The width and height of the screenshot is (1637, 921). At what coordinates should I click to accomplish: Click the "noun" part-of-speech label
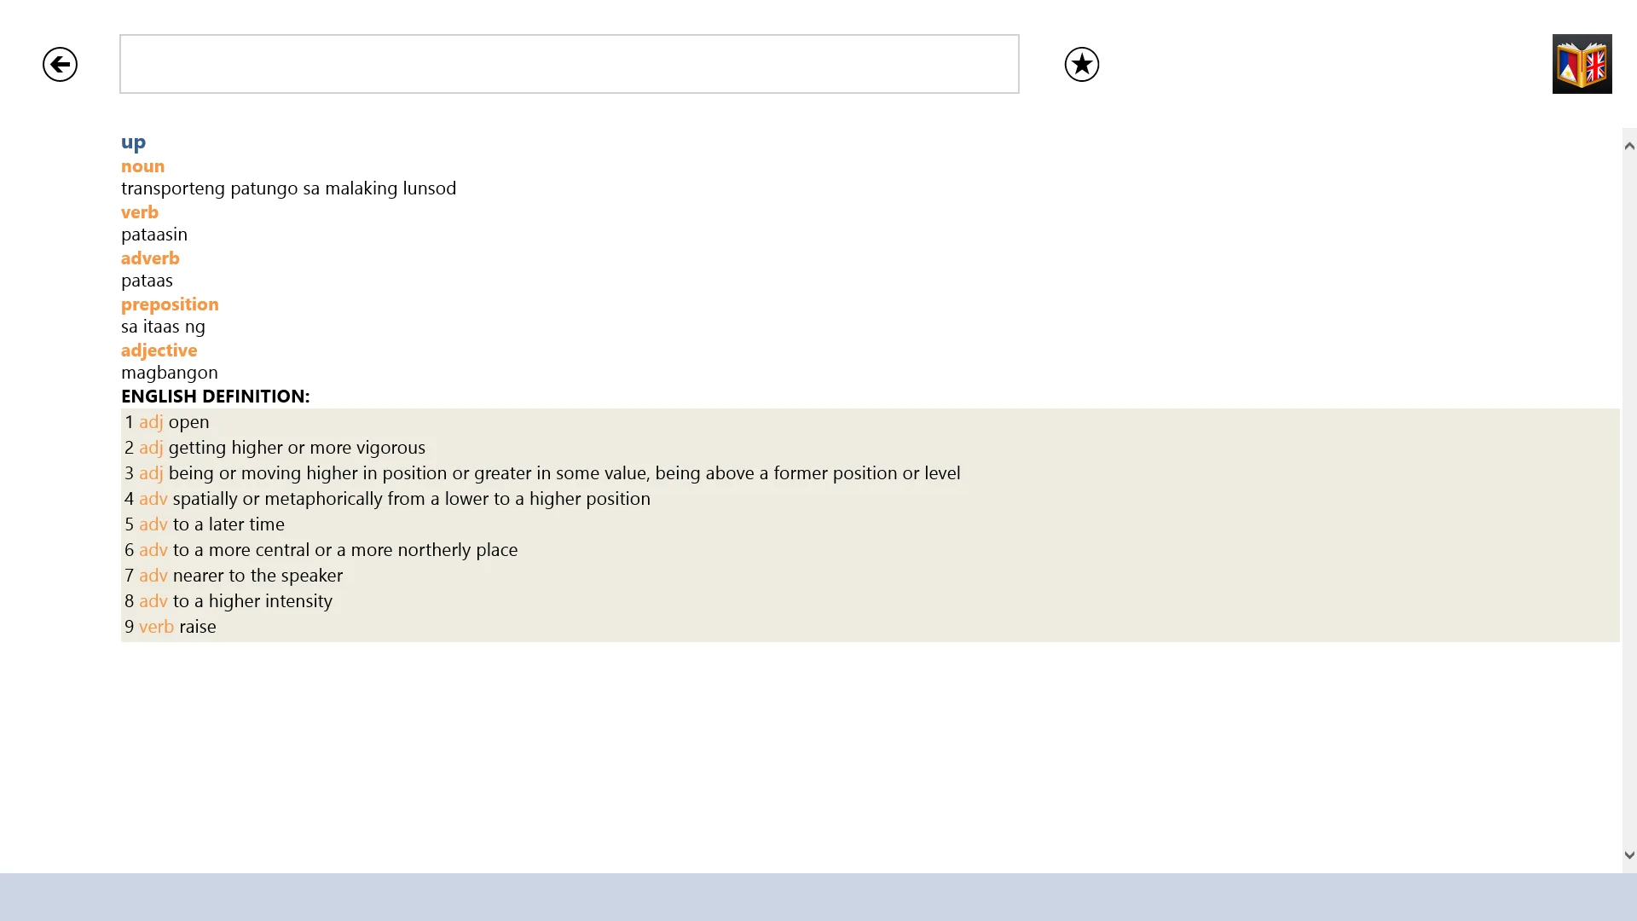(x=142, y=166)
